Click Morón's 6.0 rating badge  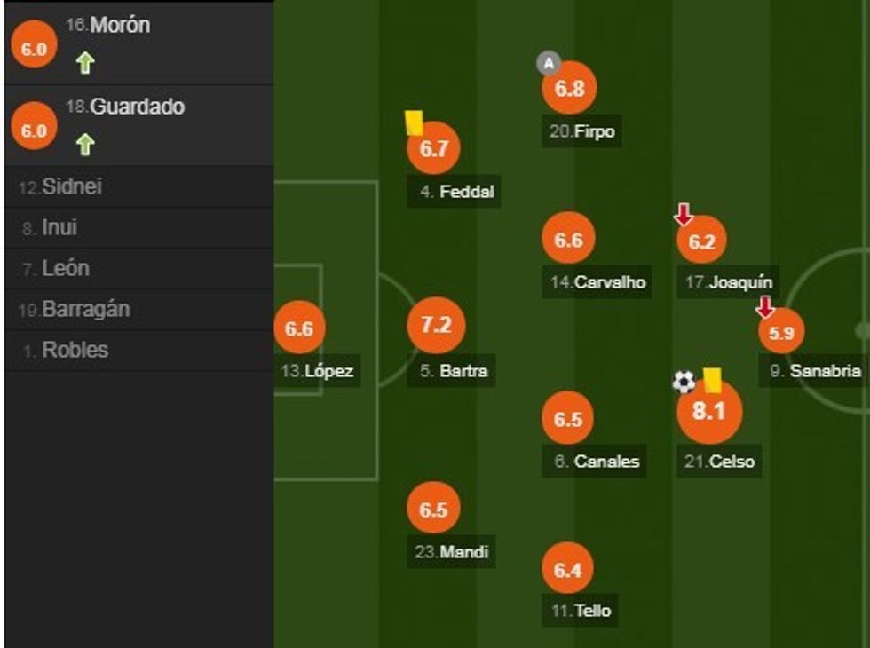coord(33,50)
